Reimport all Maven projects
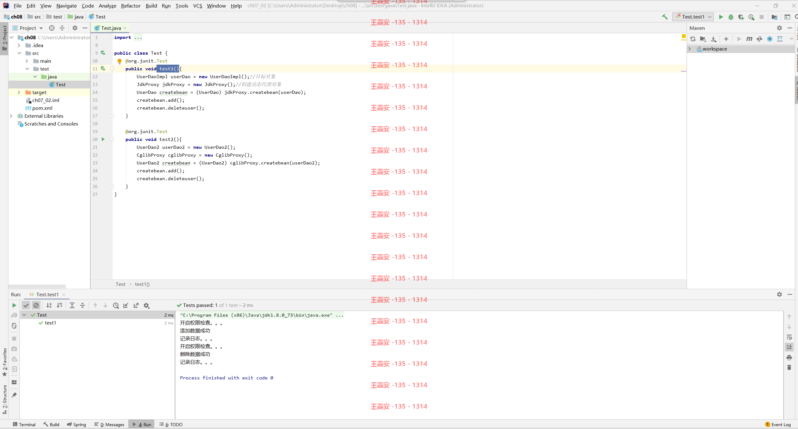This screenshot has width=798, height=429. click(693, 39)
